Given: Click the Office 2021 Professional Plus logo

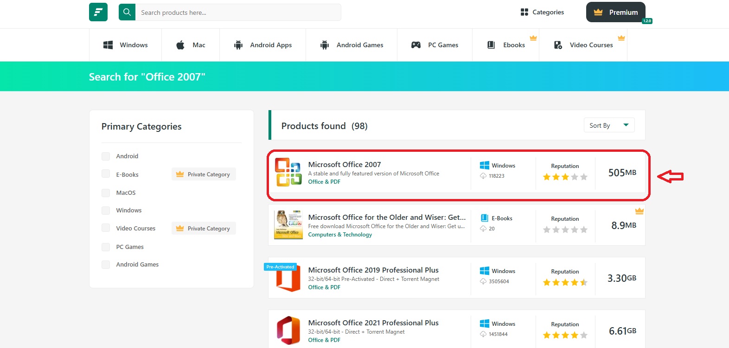Looking at the screenshot, I should pos(288,330).
